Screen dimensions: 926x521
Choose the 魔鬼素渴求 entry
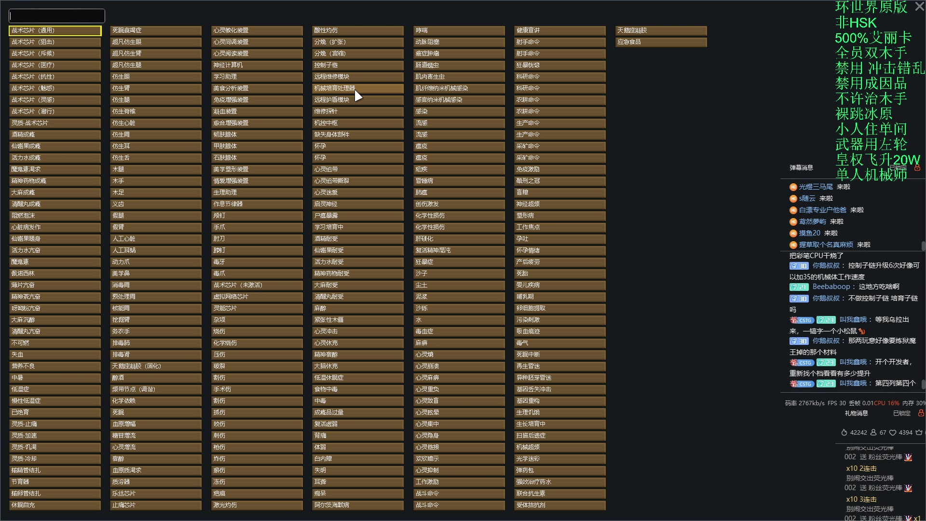(x=55, y=169)
